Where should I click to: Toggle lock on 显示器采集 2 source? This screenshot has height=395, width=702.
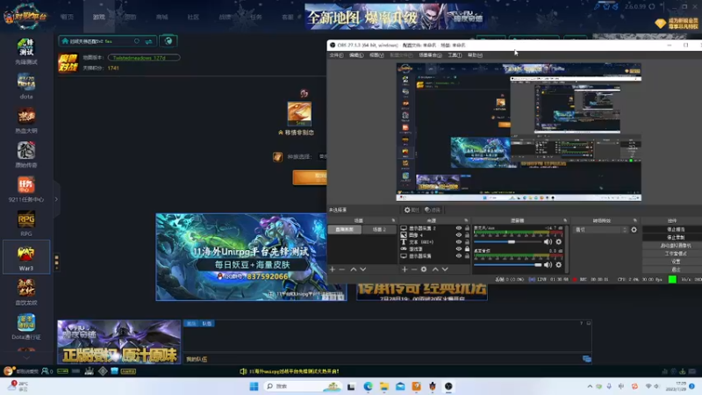[x=467, y=228]
